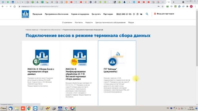Open the orange AnyDesk icon in taskbar
Screen dimensions: 198x111
[23, 108]
